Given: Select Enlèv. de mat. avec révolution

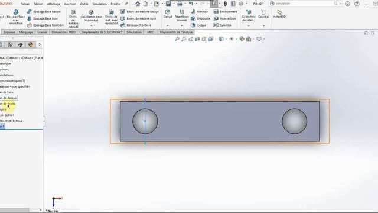Looking at the screenshot, I should coord(111,17).
